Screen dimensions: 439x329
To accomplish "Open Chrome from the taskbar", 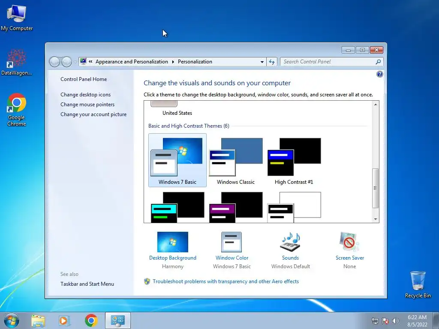I will coord(91,320).
